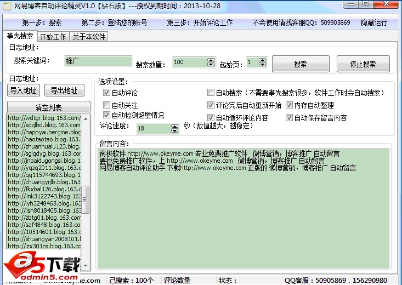The image size is (402, 285).
Task: Click the URL list scrollbar up arrow
Action: 86,119
